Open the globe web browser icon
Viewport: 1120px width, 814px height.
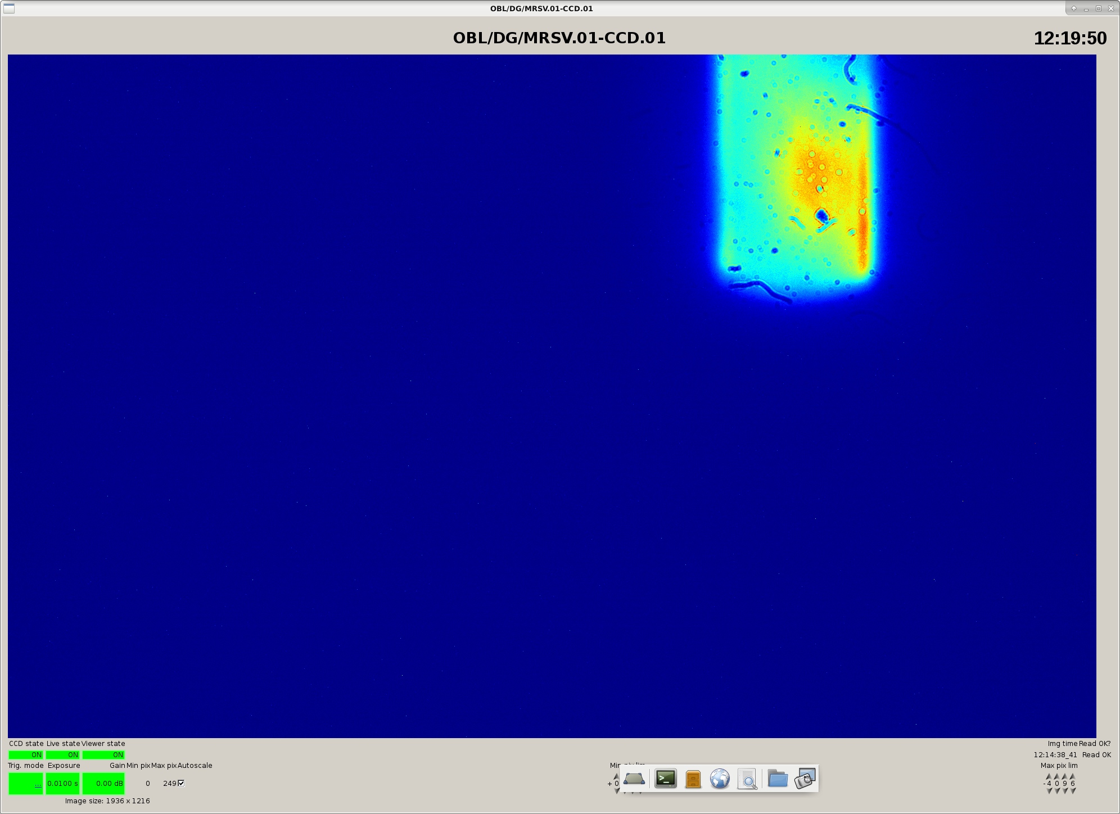720,779
